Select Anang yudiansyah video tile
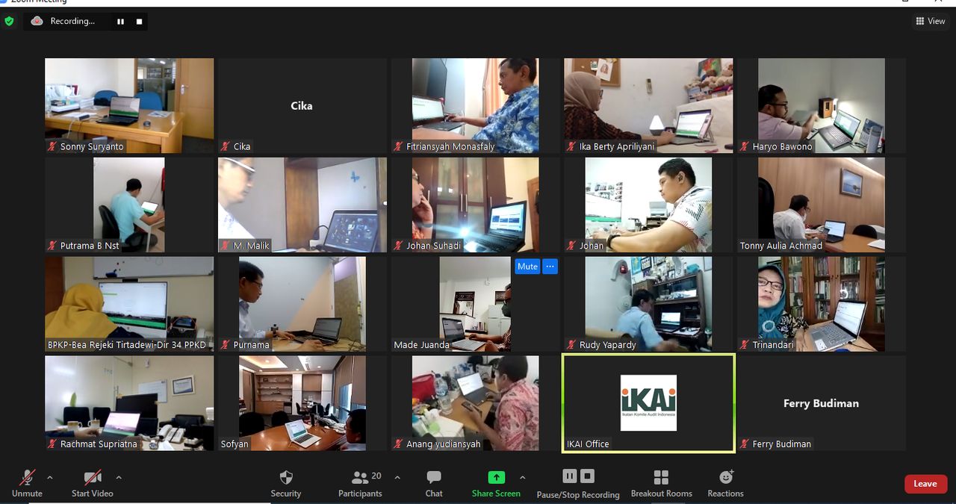 [475, 403]
